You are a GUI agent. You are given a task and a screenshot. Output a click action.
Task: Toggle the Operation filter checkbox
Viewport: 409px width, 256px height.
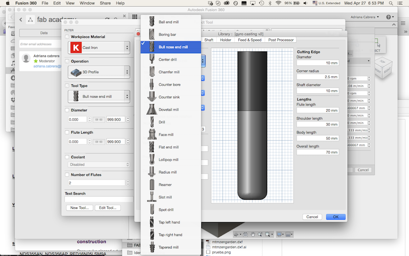(x=67, y=61)
